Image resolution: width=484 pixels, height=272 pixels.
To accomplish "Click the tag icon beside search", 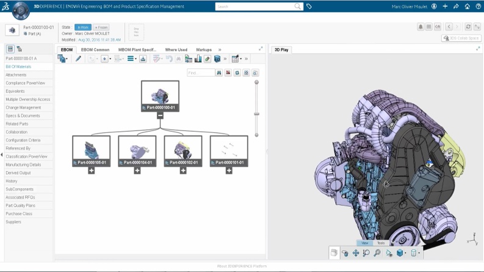I will 309,6.
